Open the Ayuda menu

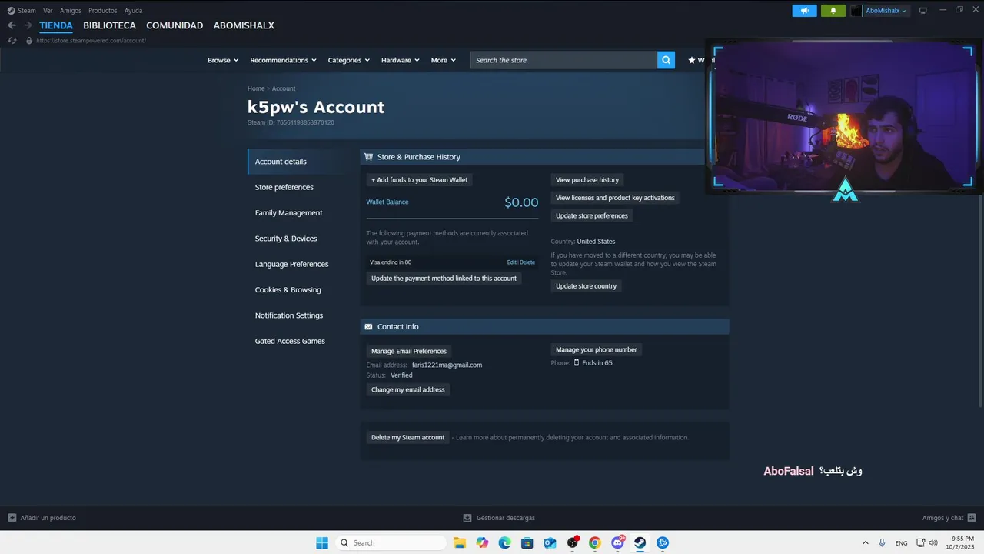[133, 11]
